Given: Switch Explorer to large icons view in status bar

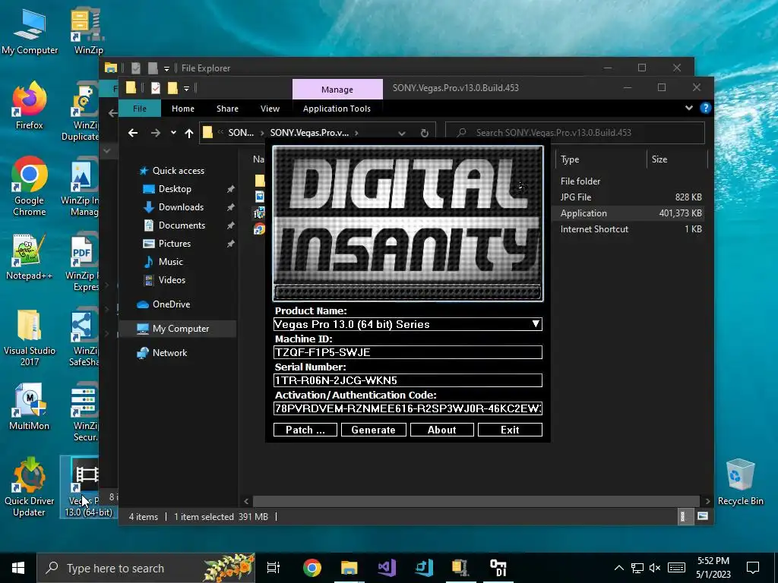Looking at the screenshot, I should click(x=703, y=516).
